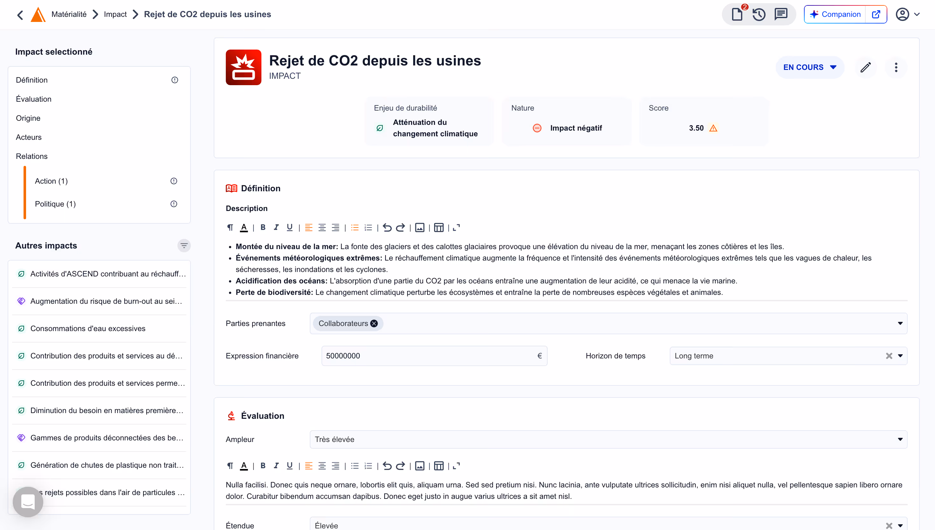Click the documents icon with badge
The height and width of the screenshot is (530, 935).
click(x=737, y=15)
